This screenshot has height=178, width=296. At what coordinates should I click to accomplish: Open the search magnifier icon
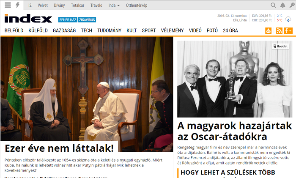point(273,5)
